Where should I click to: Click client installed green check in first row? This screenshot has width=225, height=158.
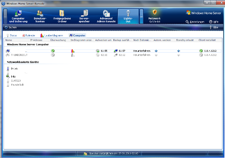(201, 51)
